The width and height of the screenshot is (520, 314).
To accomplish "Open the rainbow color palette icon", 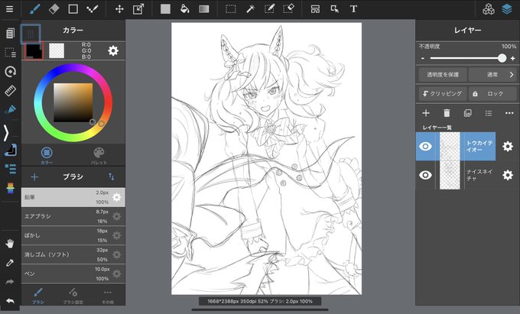I will (x=10, y=188).
